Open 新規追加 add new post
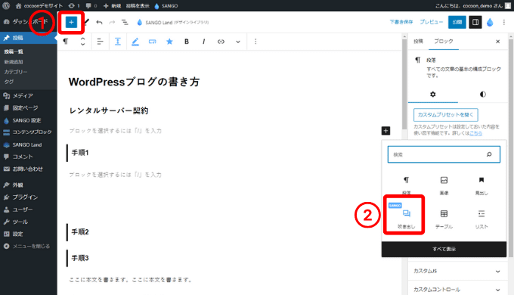Screen dimensions: 514x295 point(14,62)
